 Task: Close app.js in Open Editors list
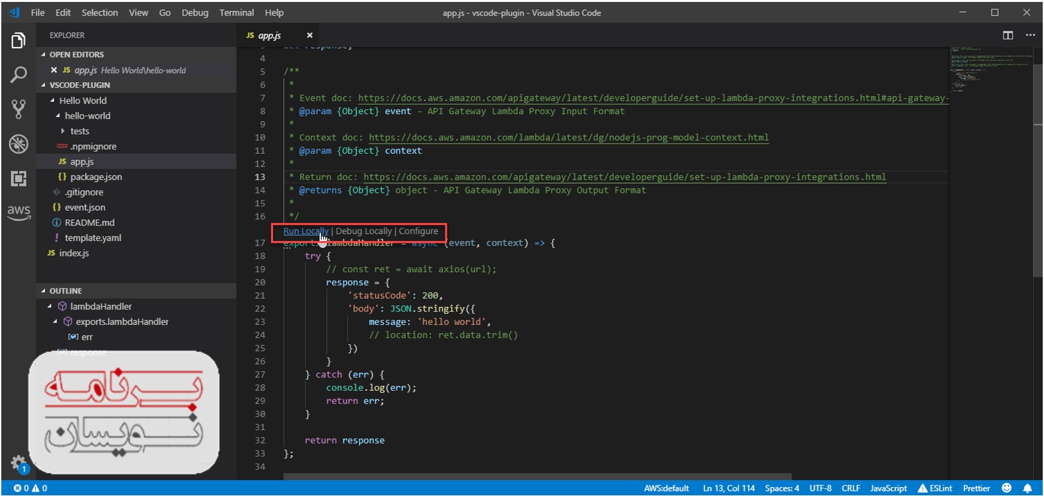54,70
